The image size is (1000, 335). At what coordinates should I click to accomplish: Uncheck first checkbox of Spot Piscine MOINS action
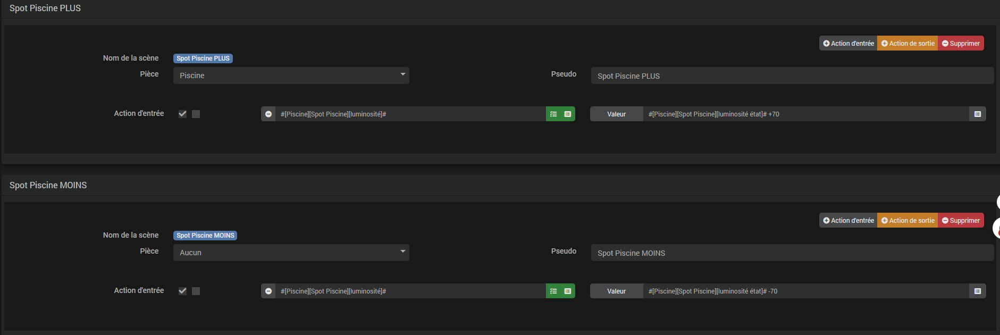click(183, 291)
